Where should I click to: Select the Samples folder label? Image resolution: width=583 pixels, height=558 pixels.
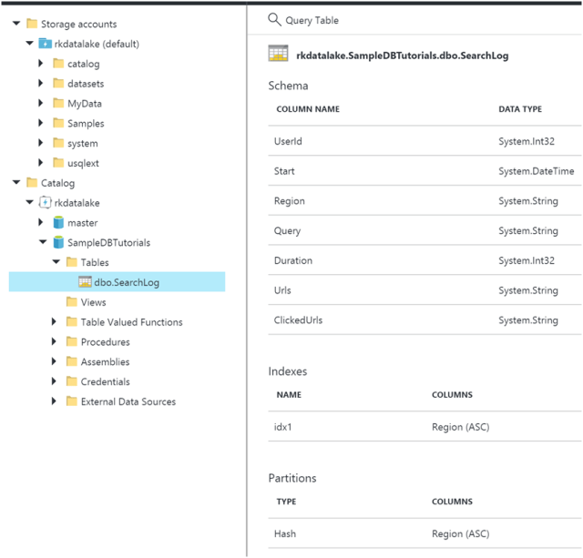[86, 123]
